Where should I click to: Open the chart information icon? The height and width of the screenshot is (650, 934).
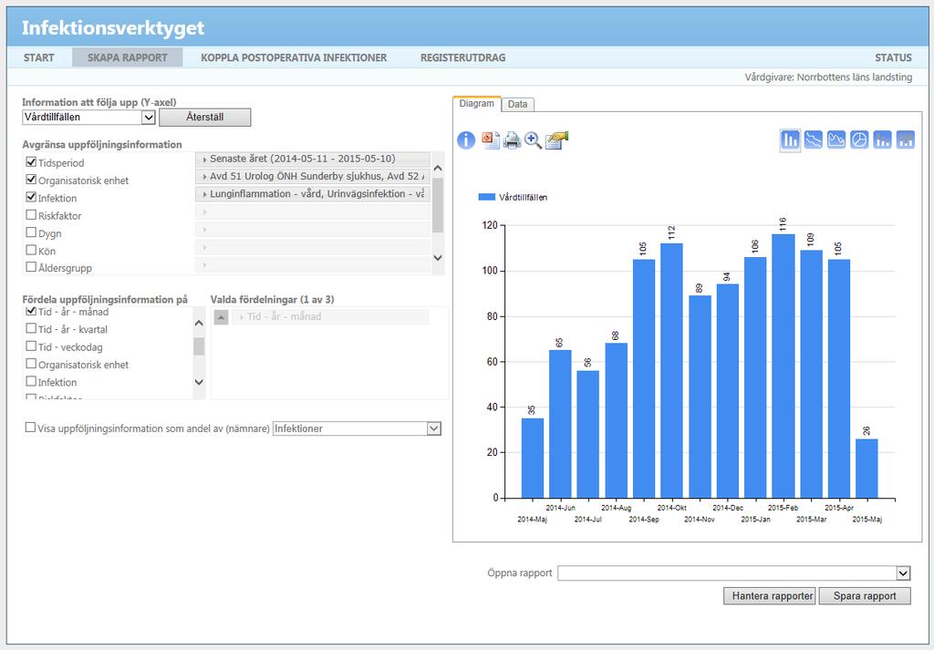[466, 140]
